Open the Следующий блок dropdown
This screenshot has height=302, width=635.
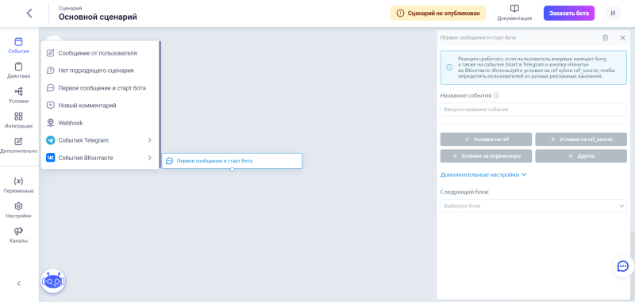pyautogui.click(x=533, y=206)
